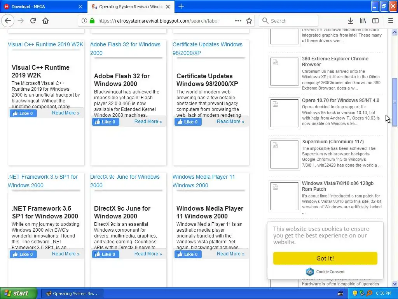Screen dimensions: 398x299
Task: Read More on Certificate Updates post
Action: (x=230, y=121)
